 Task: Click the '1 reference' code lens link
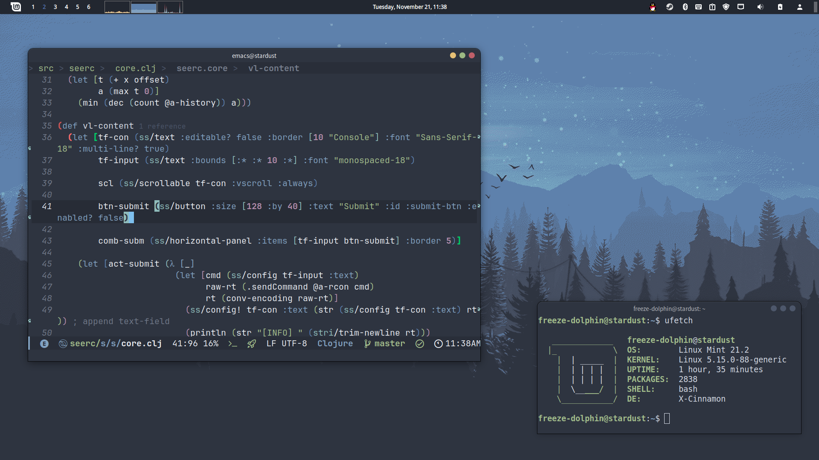click(x=162, y=126)
